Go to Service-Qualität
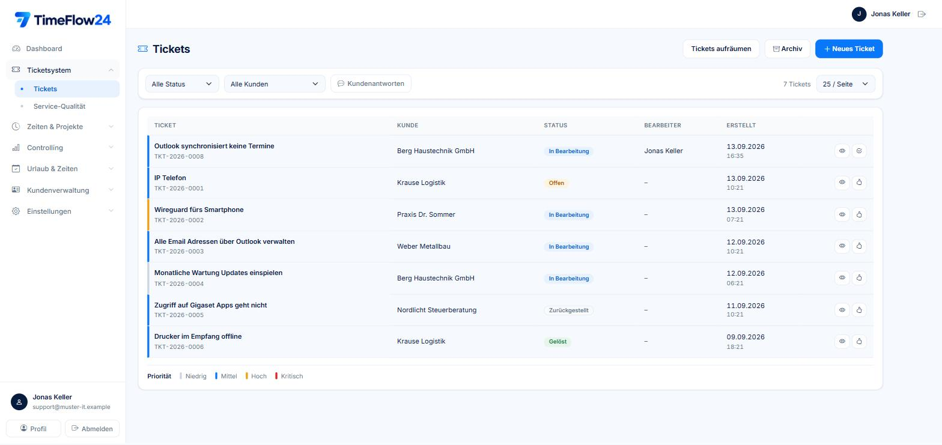This screenshot has height=445, width=942. point(67,106)
